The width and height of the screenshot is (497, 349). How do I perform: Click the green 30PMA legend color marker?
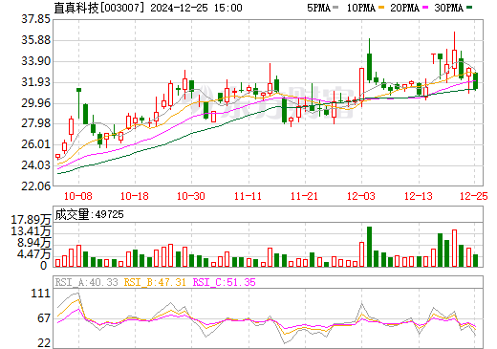click(x=469, y=8)
